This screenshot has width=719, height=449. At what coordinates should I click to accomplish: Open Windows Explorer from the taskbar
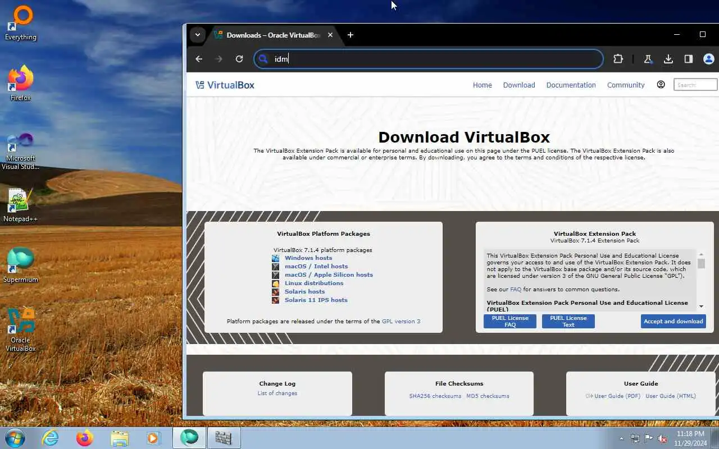[x=120, y=438]
